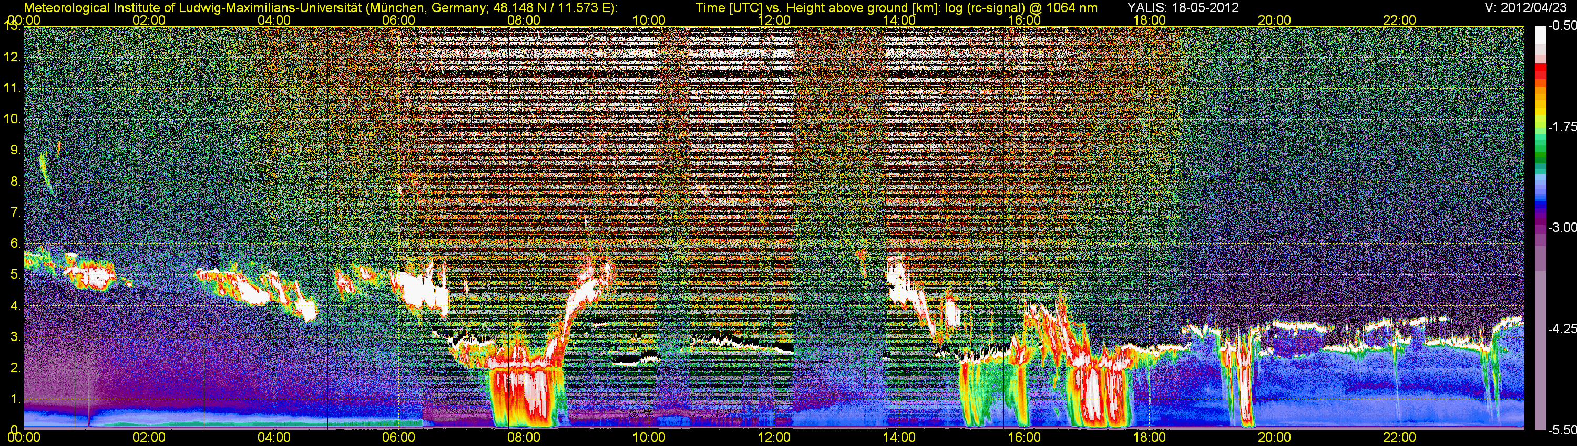Click the height axis label 9

coord(15,150)
